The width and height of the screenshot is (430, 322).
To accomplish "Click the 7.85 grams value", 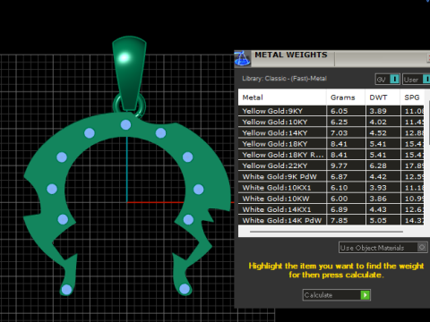I will (x=340, y=220).
